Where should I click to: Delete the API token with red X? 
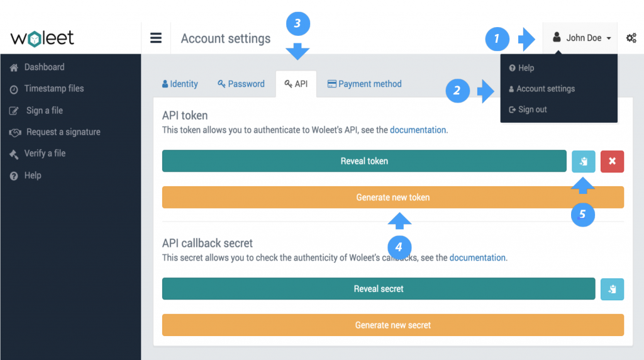(x=612, y=161)
